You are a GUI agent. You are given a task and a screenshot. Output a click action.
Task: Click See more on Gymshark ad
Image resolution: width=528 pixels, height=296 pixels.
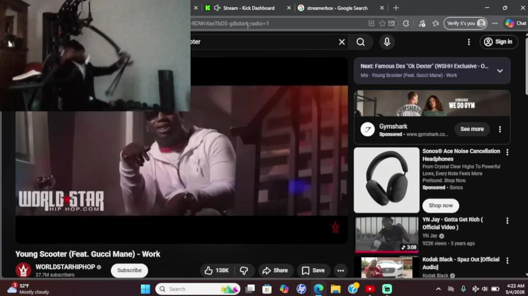[x=472, y=129]
